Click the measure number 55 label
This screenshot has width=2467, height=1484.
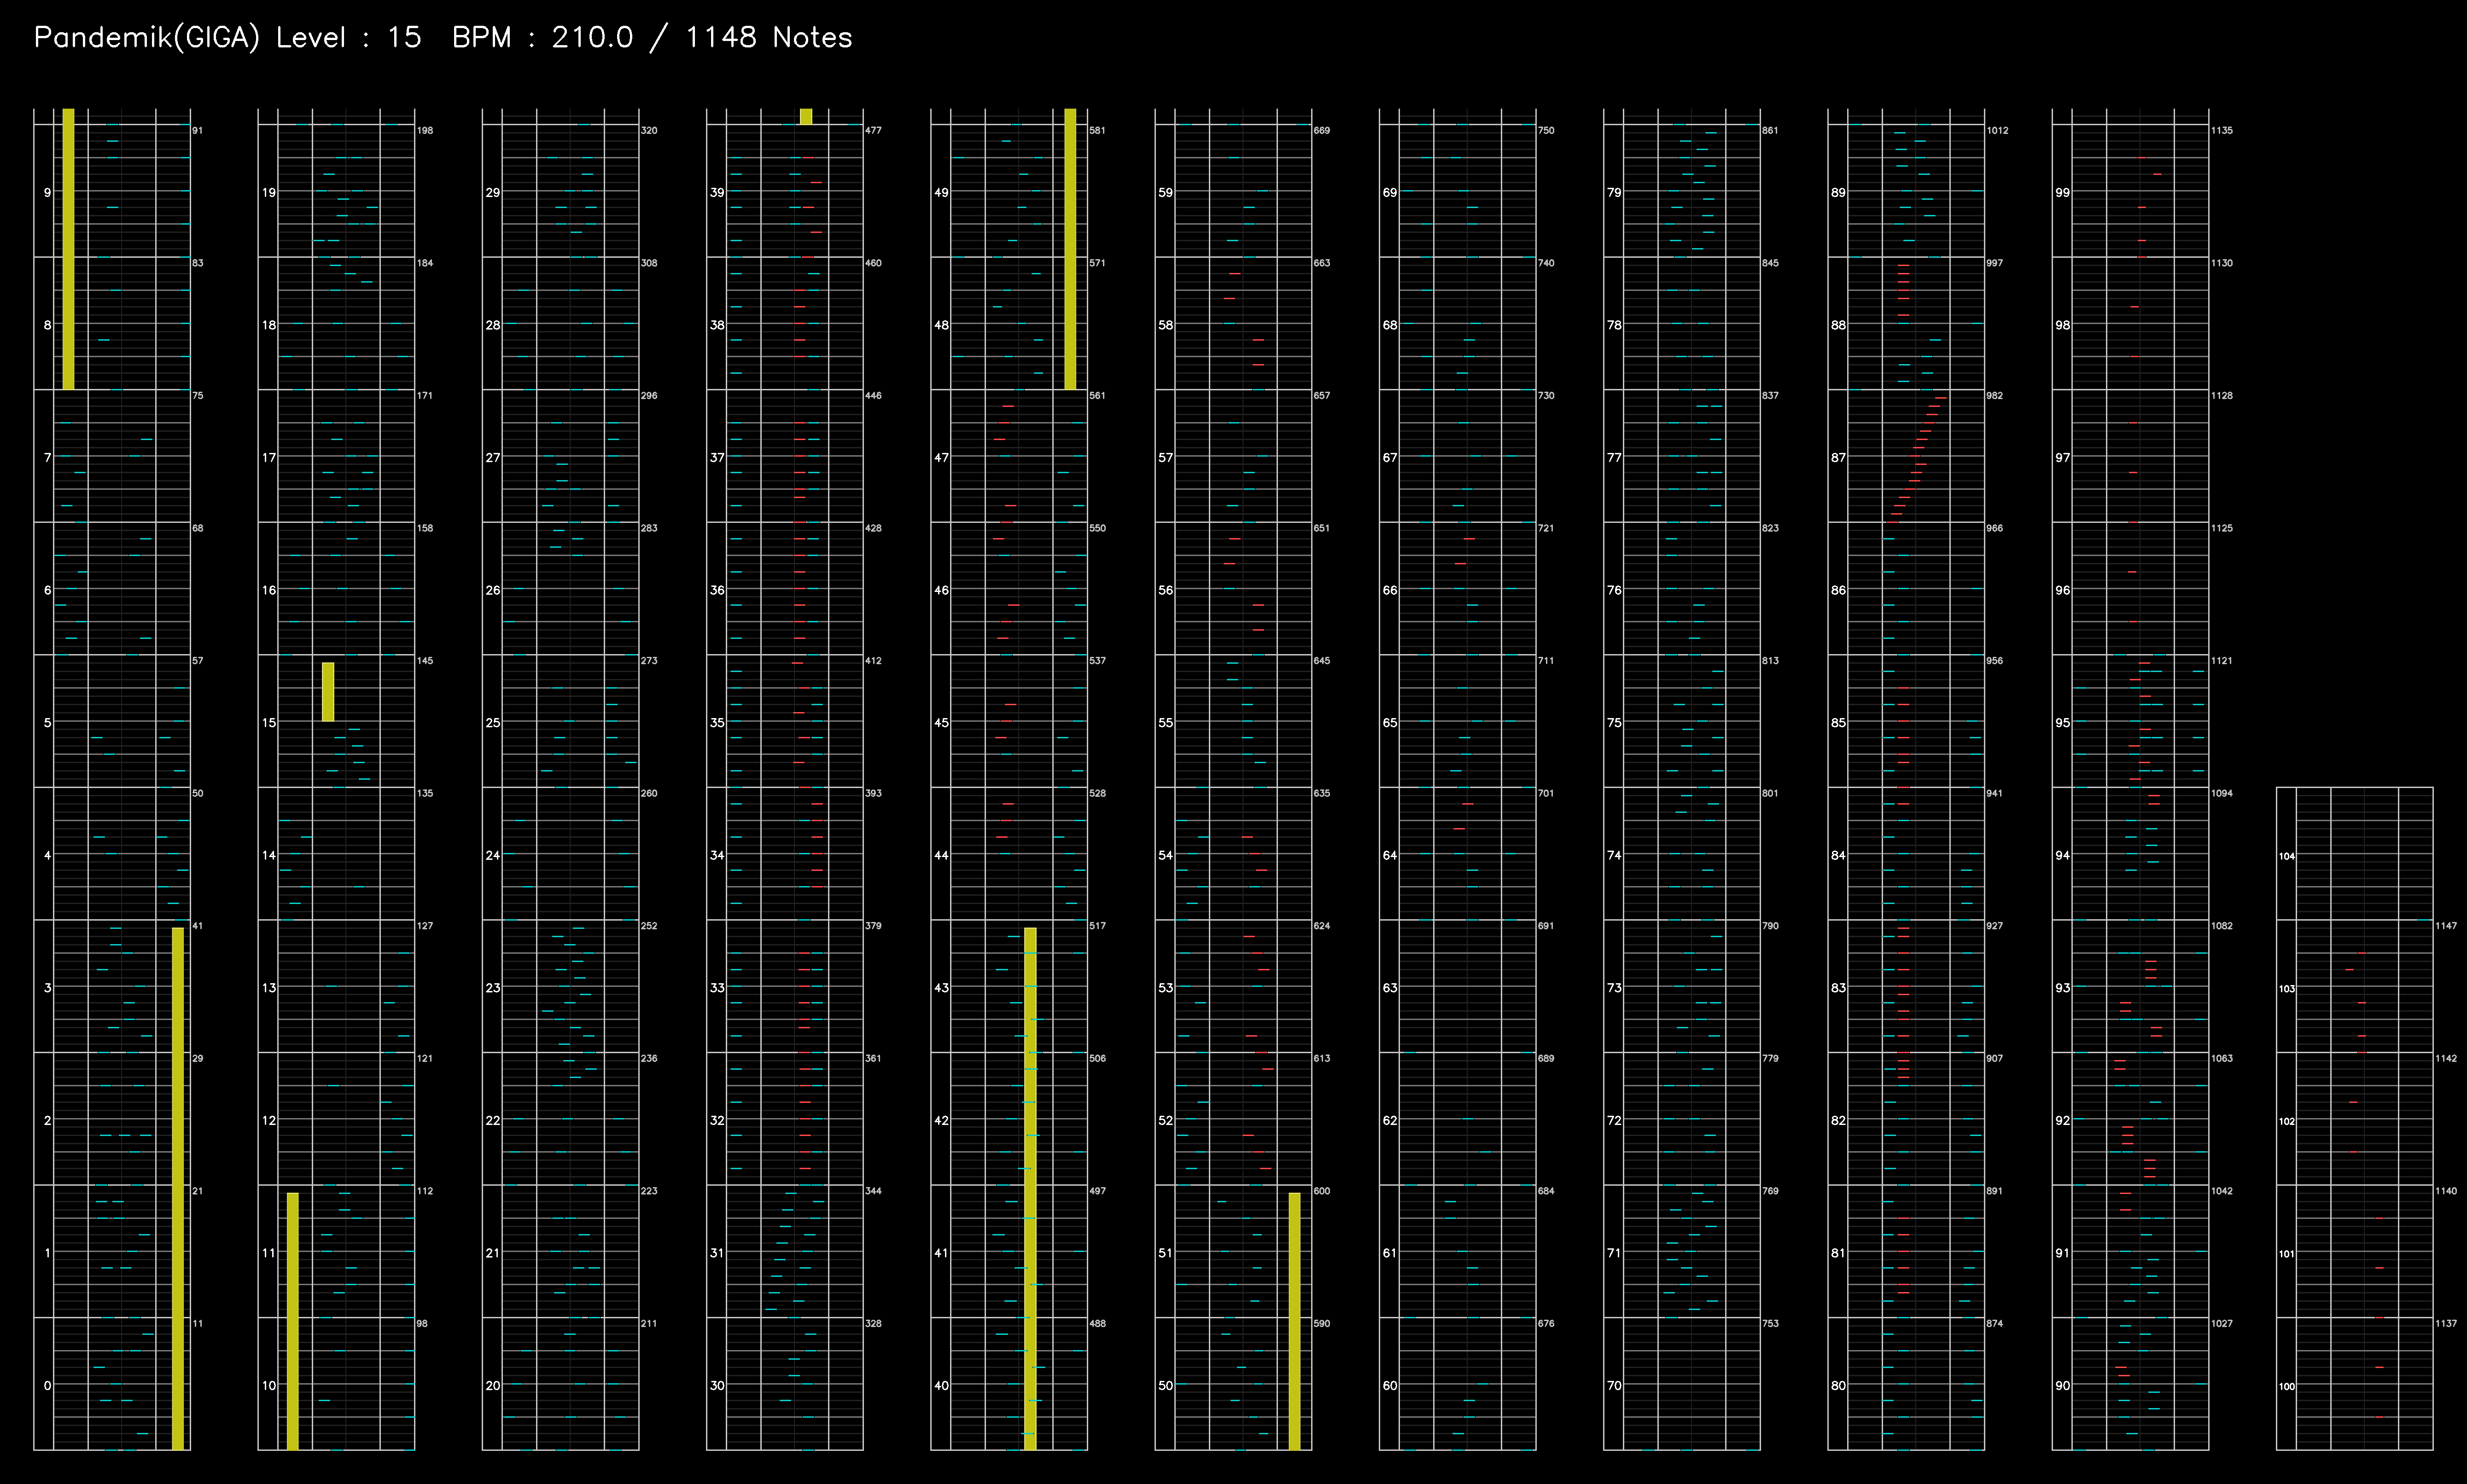pos(1166,723)
